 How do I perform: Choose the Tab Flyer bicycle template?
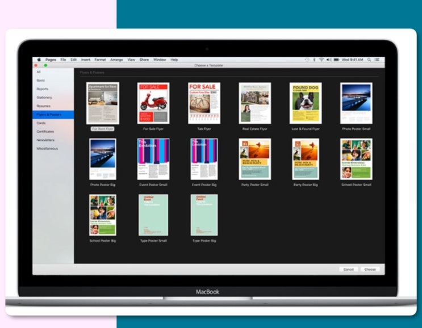point(204,103)
